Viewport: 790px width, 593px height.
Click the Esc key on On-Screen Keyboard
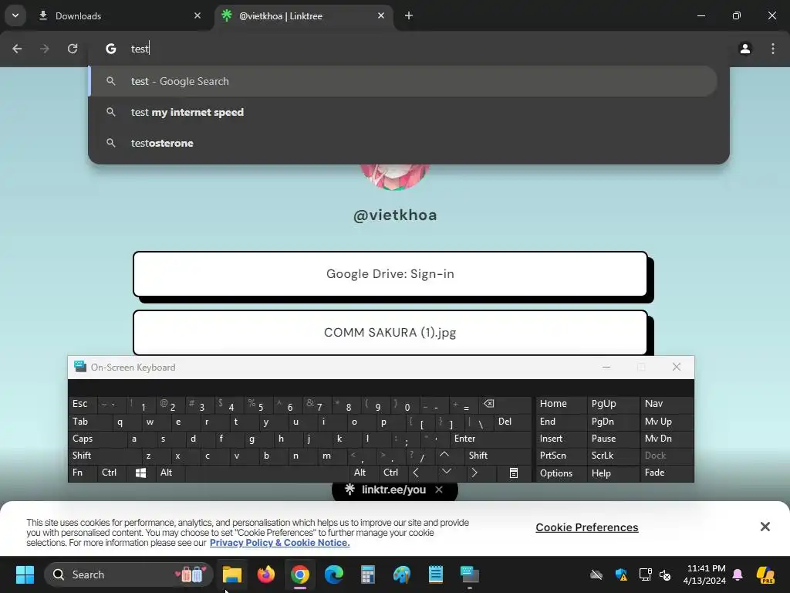(83, 405)
